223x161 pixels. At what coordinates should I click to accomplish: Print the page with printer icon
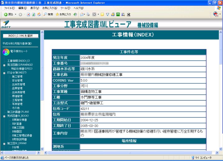[88, 14]
